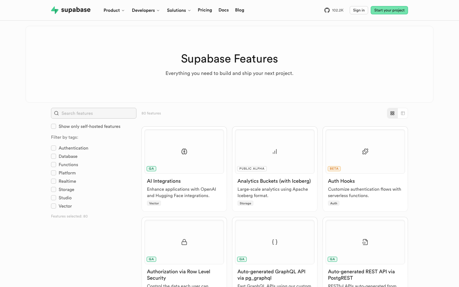Click the brain icon on AI Integrations card
The width and height of the screenshot is (459, 287).
pos(184,151)
